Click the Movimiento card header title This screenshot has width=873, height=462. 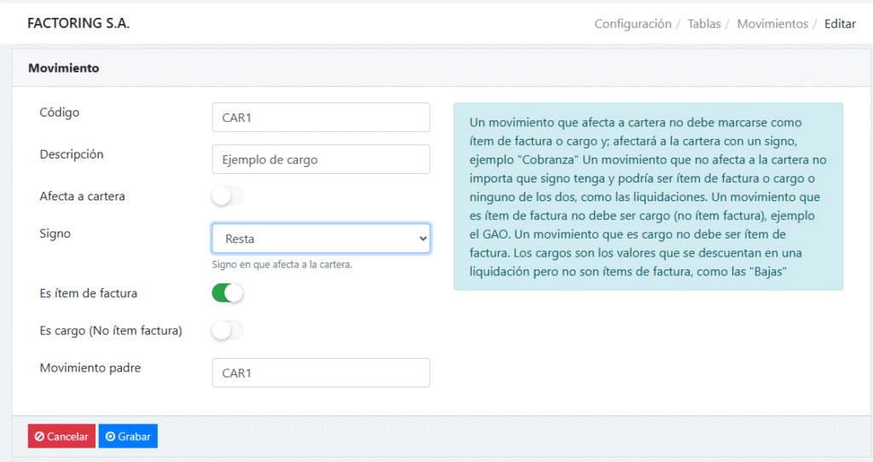coord(64,67)
